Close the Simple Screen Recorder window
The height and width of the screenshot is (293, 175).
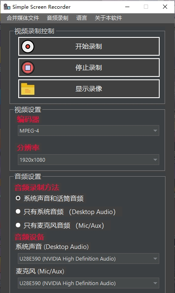point(165,7)
